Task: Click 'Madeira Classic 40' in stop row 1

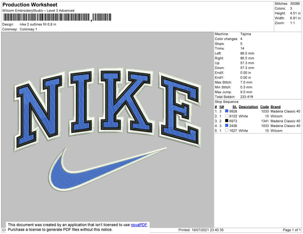Action: click(285, 111)
